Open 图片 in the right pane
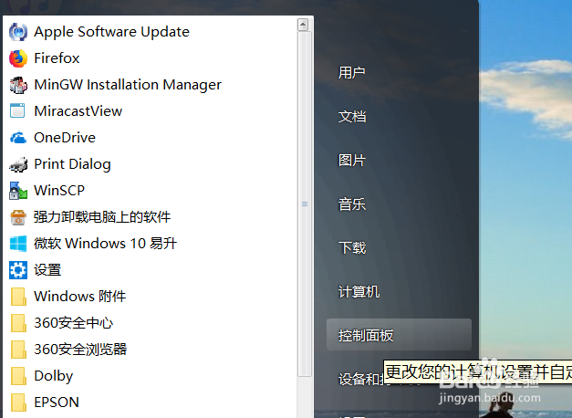The height and width of the screenshot is (418, 572). [x=352, y=161]
